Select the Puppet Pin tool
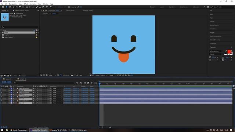 tap(51, 7)
